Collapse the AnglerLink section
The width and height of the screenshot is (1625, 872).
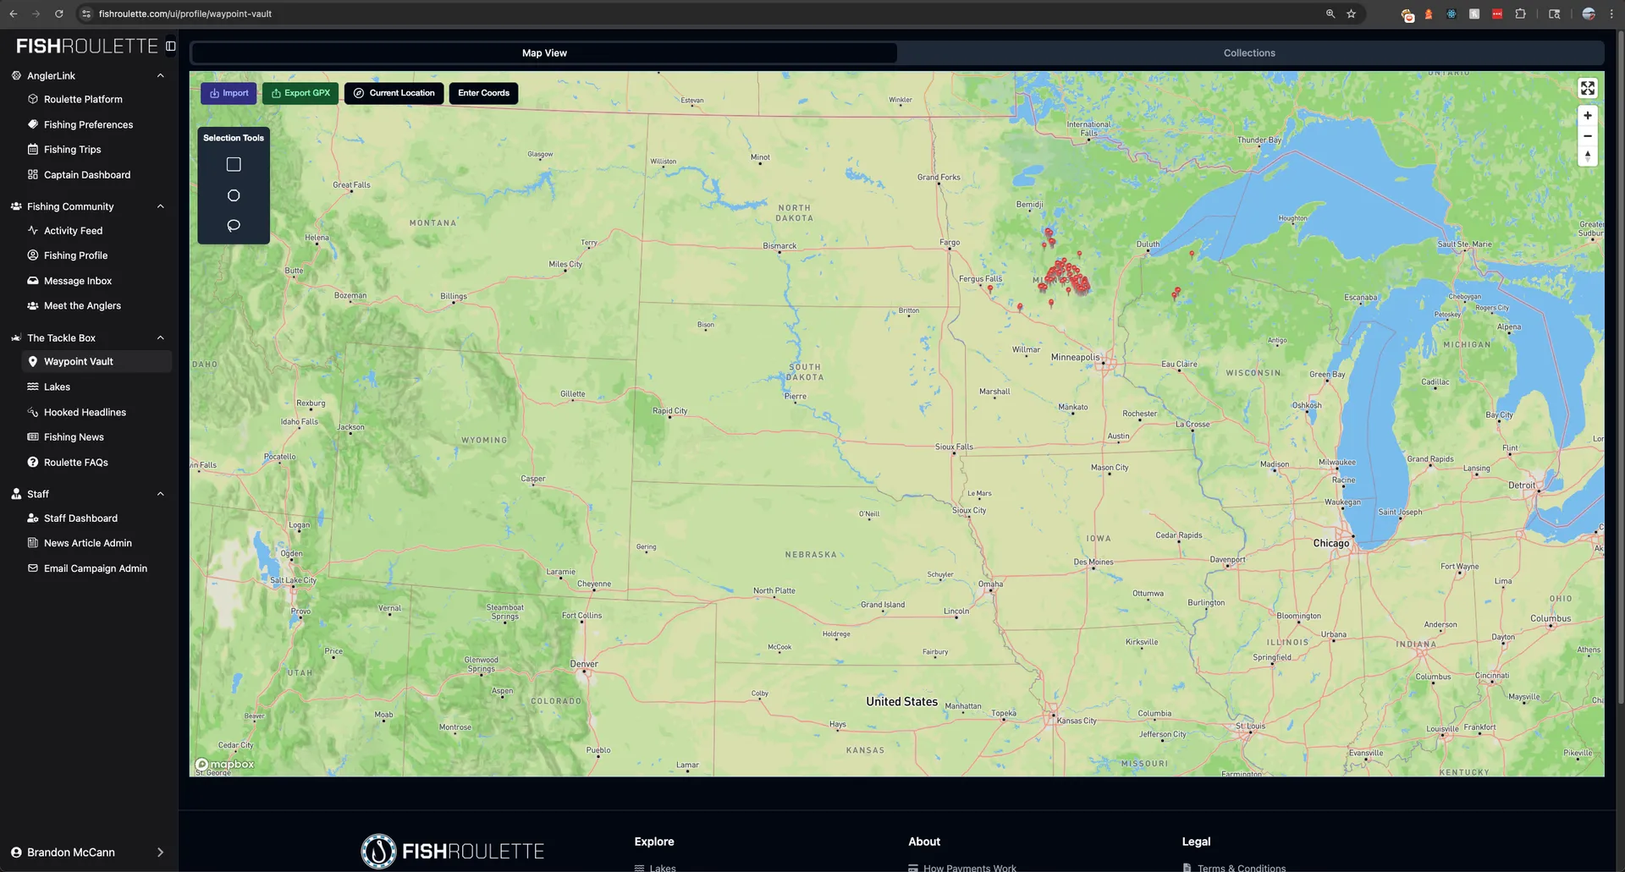[x=160, y=76]
